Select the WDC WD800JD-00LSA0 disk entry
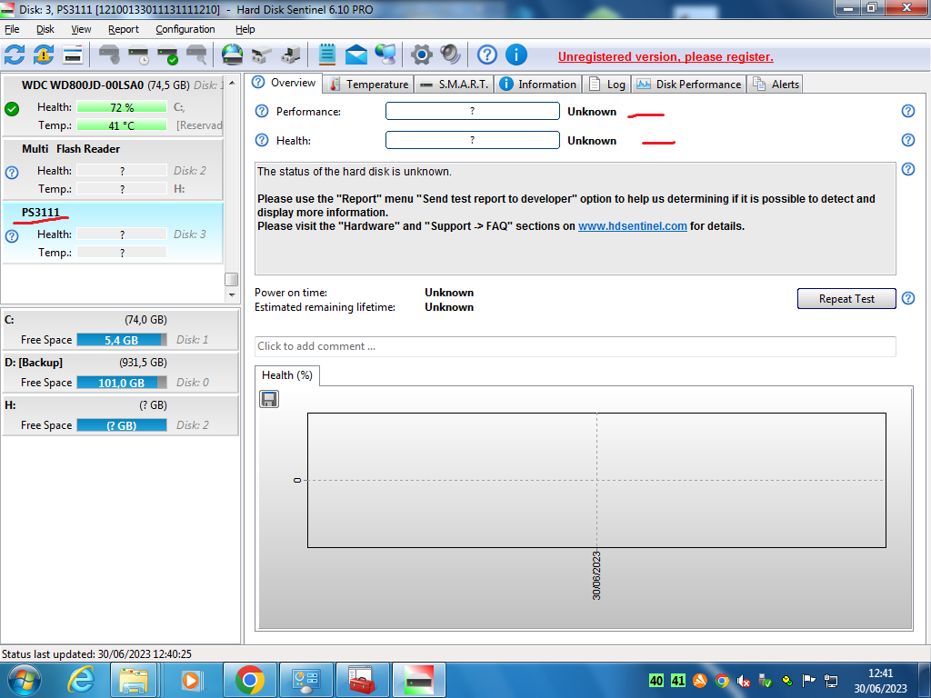This screenshot has height=698, width=931. pyautogui.click(x=113, y=105)
